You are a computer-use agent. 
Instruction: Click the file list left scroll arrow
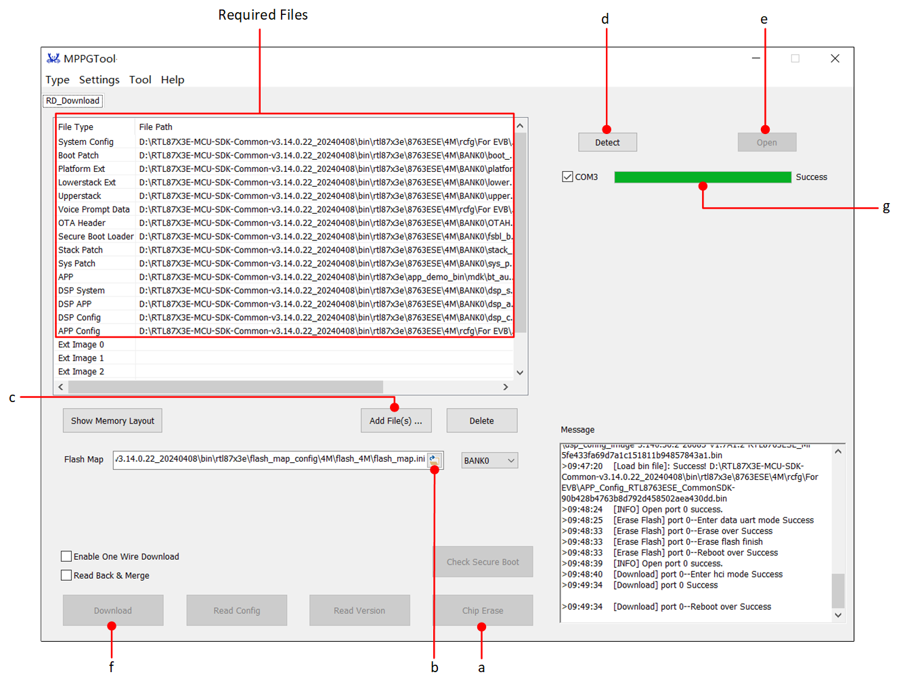coord(61,387)
